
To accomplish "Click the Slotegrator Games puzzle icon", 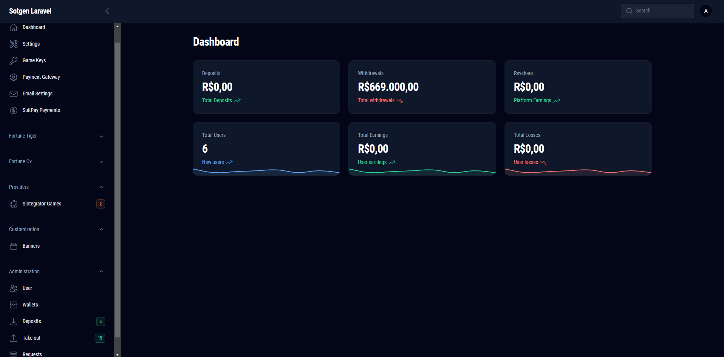I will 14,204.
